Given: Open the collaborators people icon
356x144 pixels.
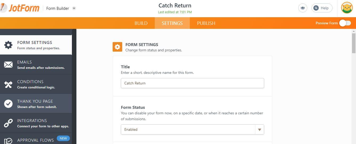Looking at the screenshot, I should tap(302, 8).
